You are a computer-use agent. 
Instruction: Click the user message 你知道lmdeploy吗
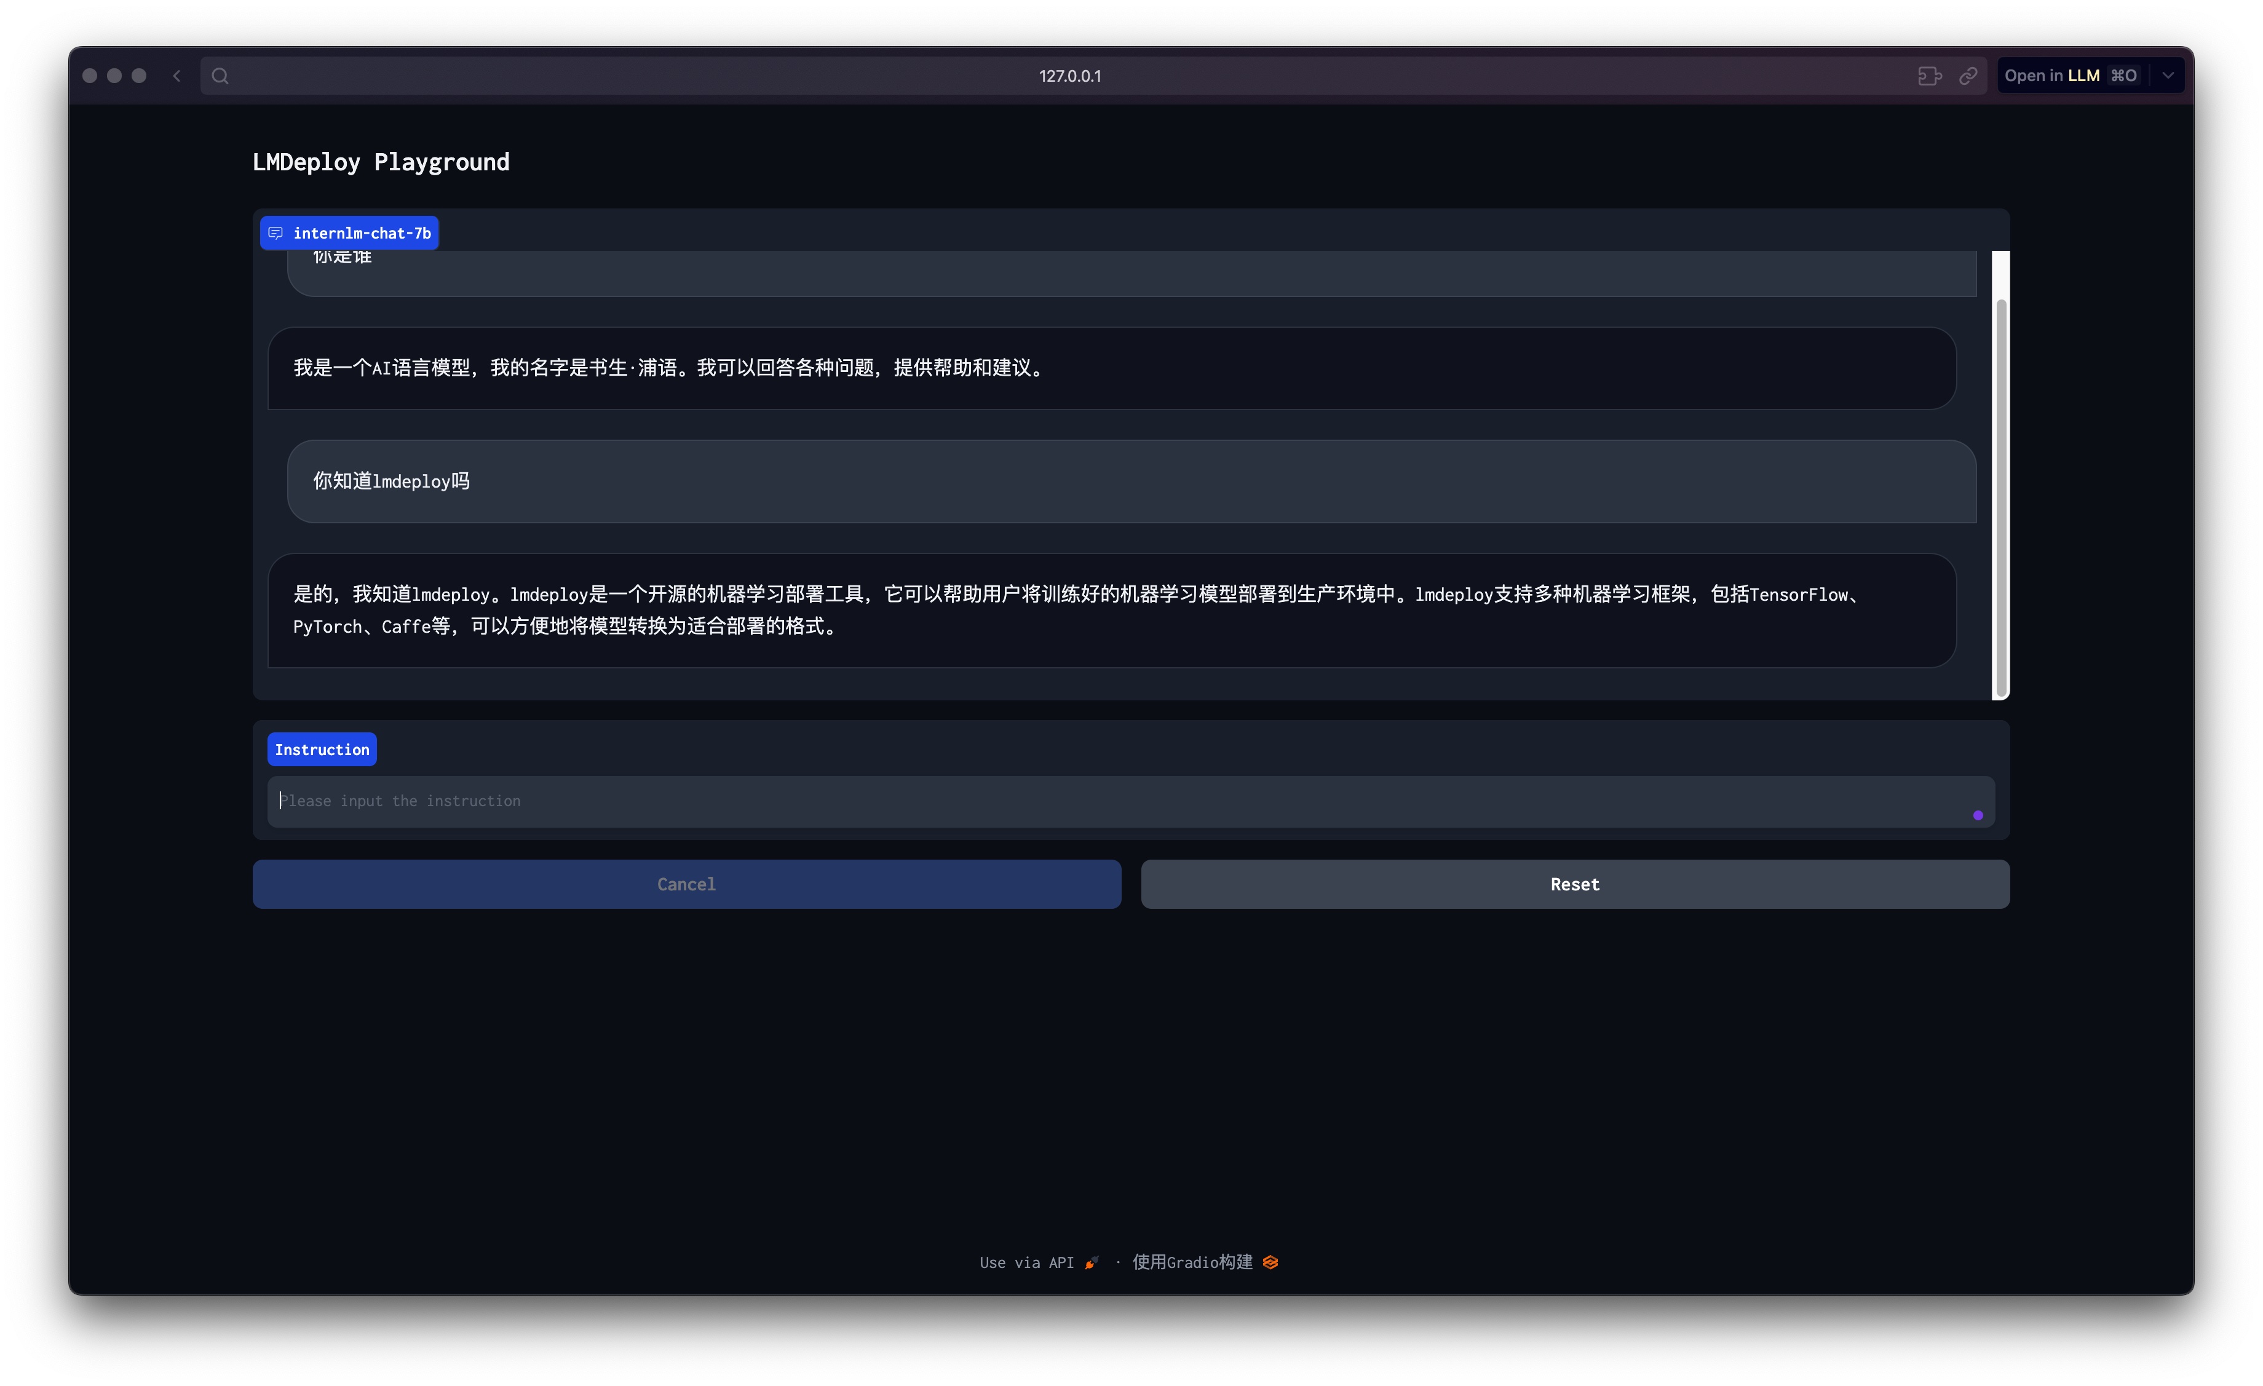[x=391, y=481]
